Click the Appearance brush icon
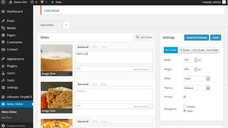This screenshot has width=228, height=128. point(3,59)
